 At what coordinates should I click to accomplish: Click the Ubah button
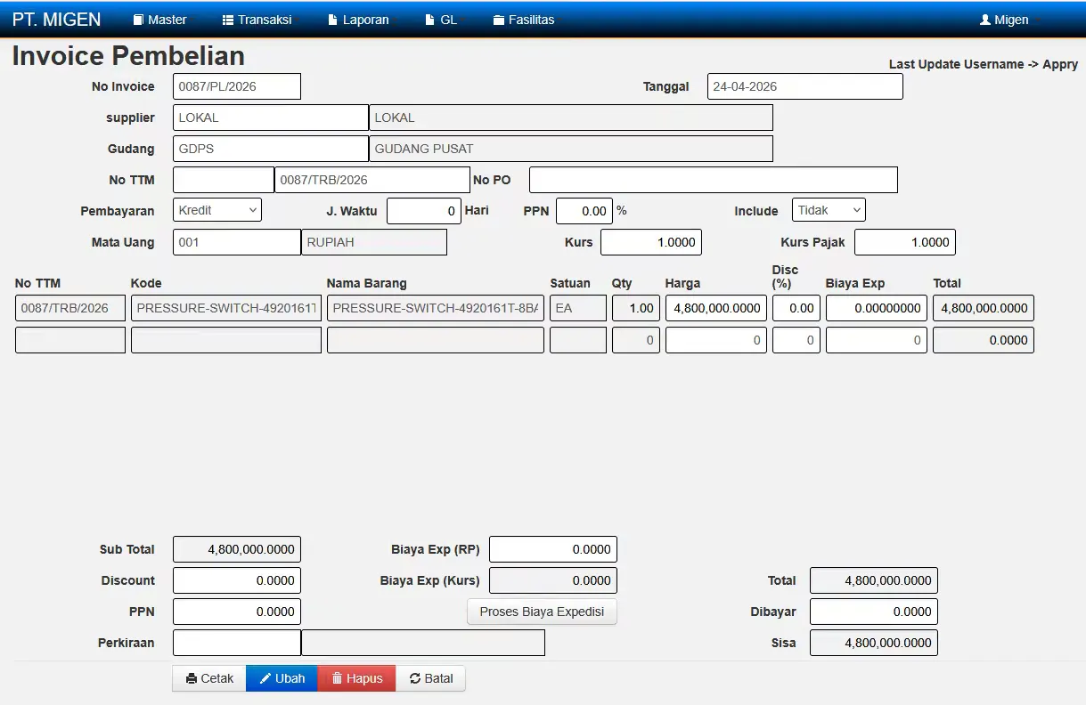pos(282,678)
